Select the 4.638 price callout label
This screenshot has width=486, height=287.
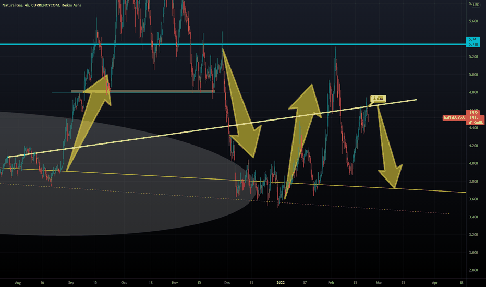(378, 99)
